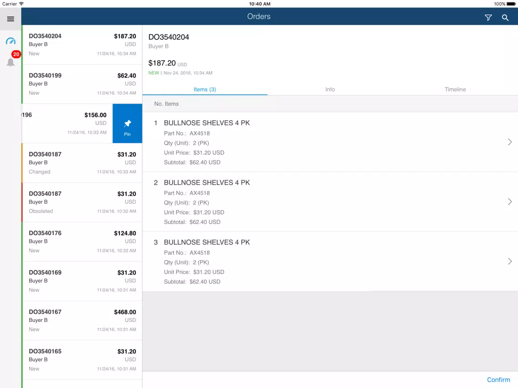
Task: Click the Wi-Fi icon in status bar
Action: coord(21,4)
